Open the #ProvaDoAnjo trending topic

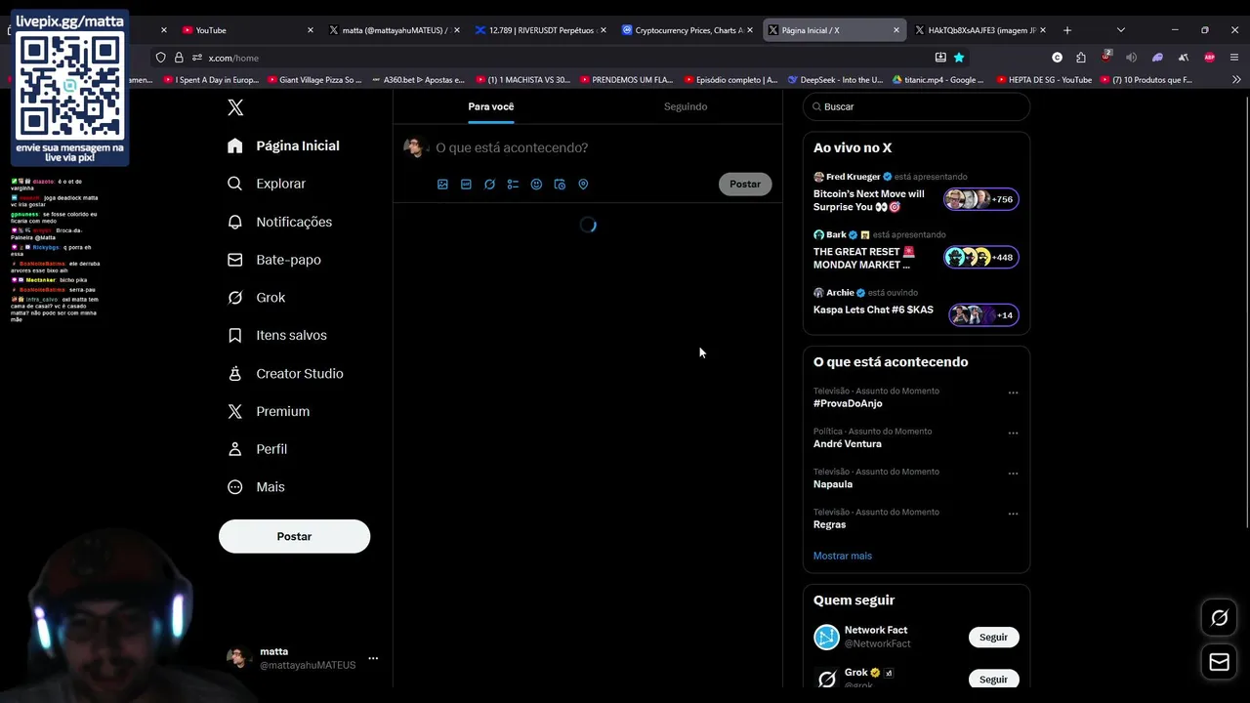(x=848, y=403)
